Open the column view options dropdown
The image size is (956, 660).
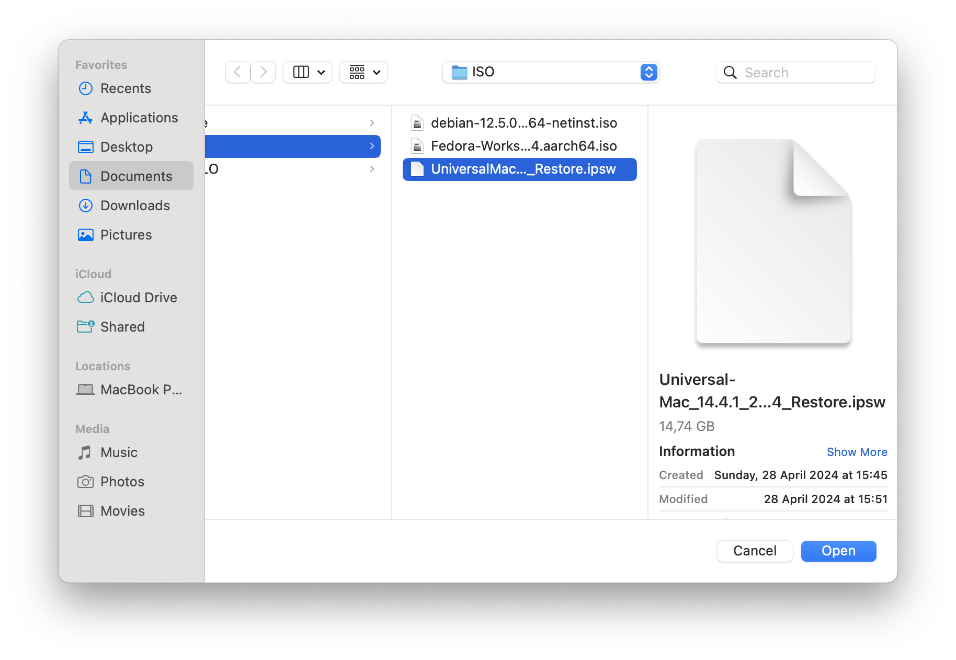(308, 72)
